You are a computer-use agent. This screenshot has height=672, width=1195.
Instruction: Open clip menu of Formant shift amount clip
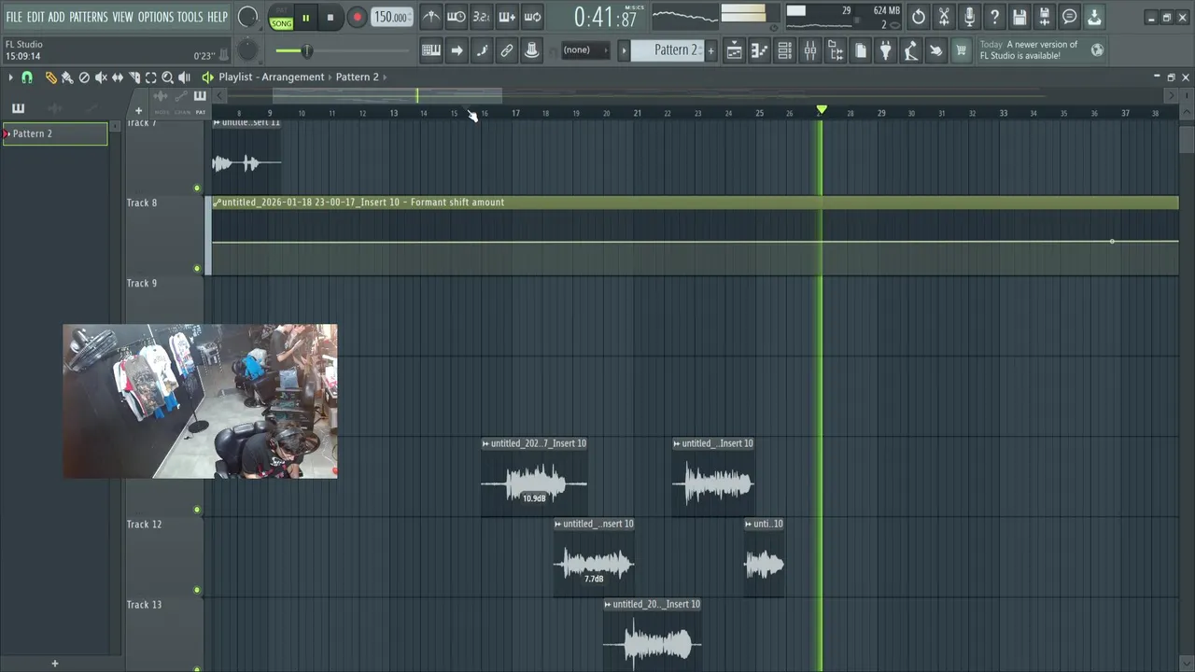[x=217, y=203]
